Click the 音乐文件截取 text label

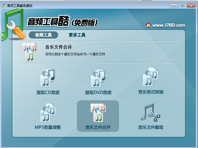click(151, 127)
